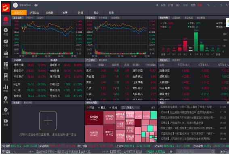Switch to the 板块 main tab

tap(65, 13)
